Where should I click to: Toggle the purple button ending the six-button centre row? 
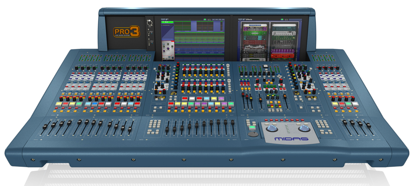tap(221, 99)
